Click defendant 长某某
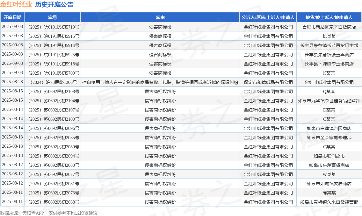The width and height of the screenshot is (362, 216). pos(329,36)
